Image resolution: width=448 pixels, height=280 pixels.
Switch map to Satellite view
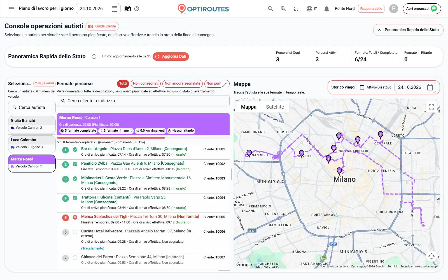click(275, 107)
